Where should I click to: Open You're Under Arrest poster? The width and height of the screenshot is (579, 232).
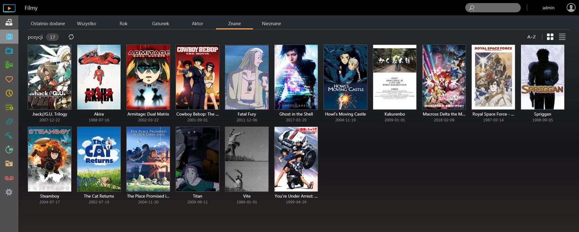296,159
